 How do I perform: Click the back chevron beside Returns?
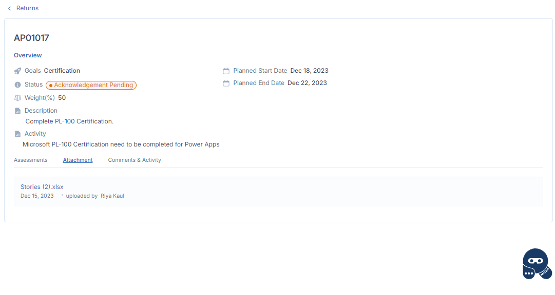click(10, 8)
